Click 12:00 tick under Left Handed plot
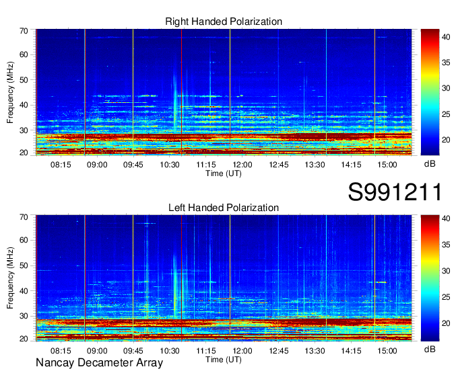Viewport: 458px width, 371px height. point(242,351)
